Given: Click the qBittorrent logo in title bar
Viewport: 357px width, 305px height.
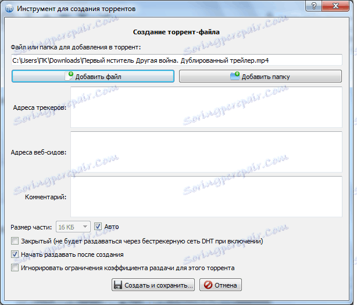Looking at the screenshot, I should coord(9,9).
